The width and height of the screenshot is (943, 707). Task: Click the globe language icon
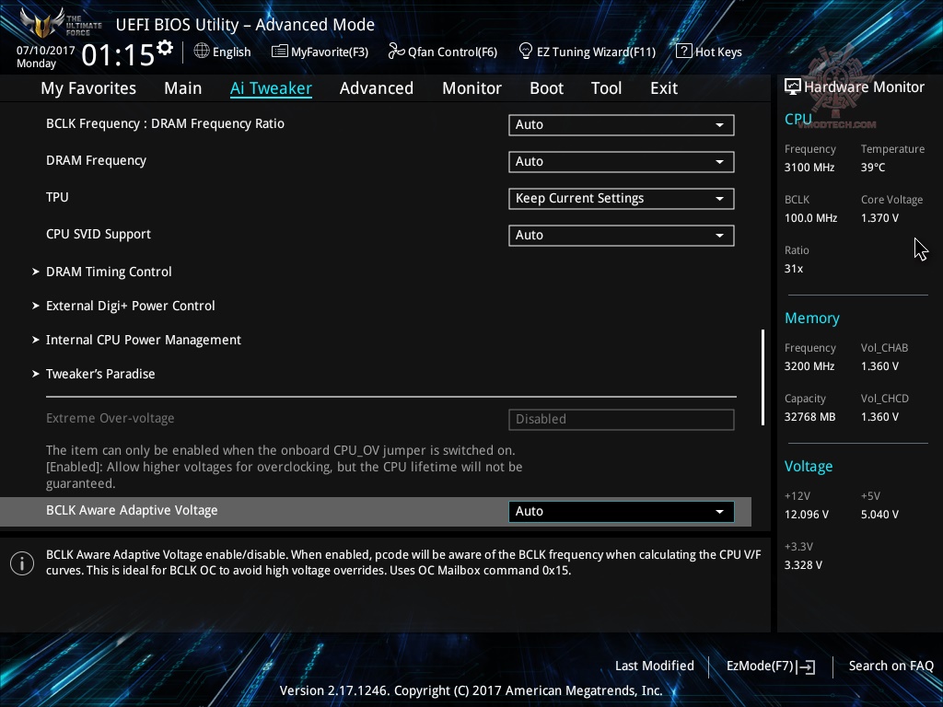(202, 52)
